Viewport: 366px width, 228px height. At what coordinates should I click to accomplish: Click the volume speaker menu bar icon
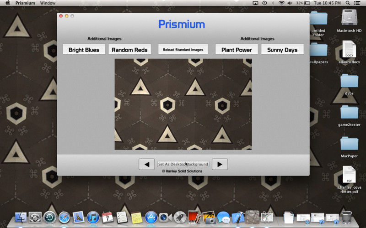290,3
